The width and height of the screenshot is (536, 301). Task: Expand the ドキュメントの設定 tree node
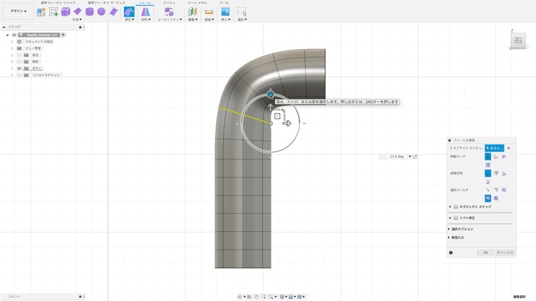(x=12, y=42)
